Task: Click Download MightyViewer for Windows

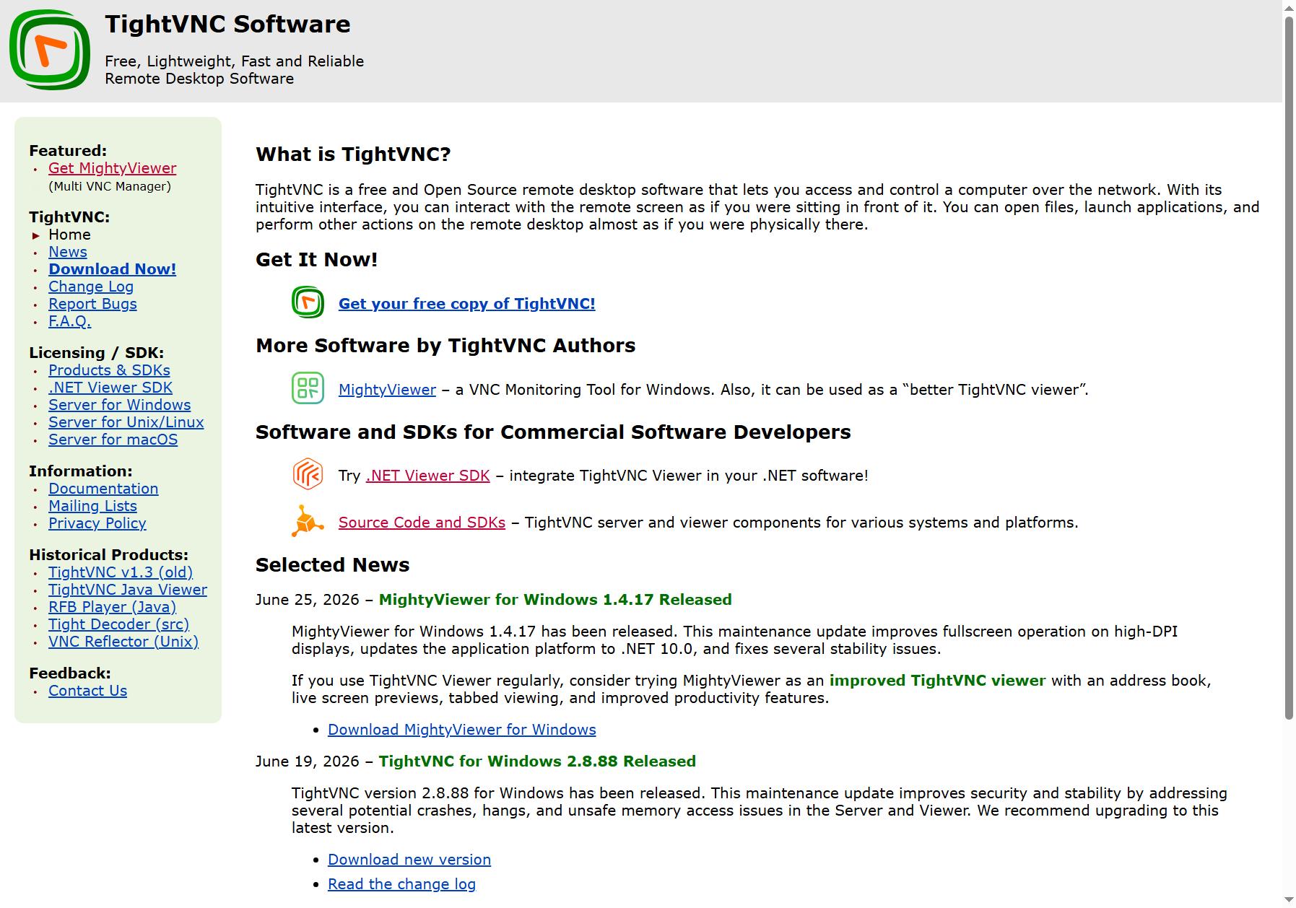Action: coord(462,730)
